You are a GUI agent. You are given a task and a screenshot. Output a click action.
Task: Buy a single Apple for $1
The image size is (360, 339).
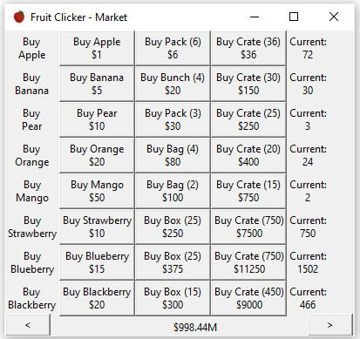pos(97,48)
